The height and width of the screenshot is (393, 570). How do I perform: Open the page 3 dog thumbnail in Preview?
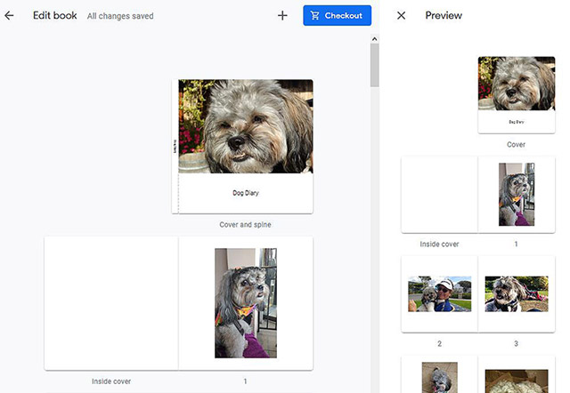pos(517,294)
